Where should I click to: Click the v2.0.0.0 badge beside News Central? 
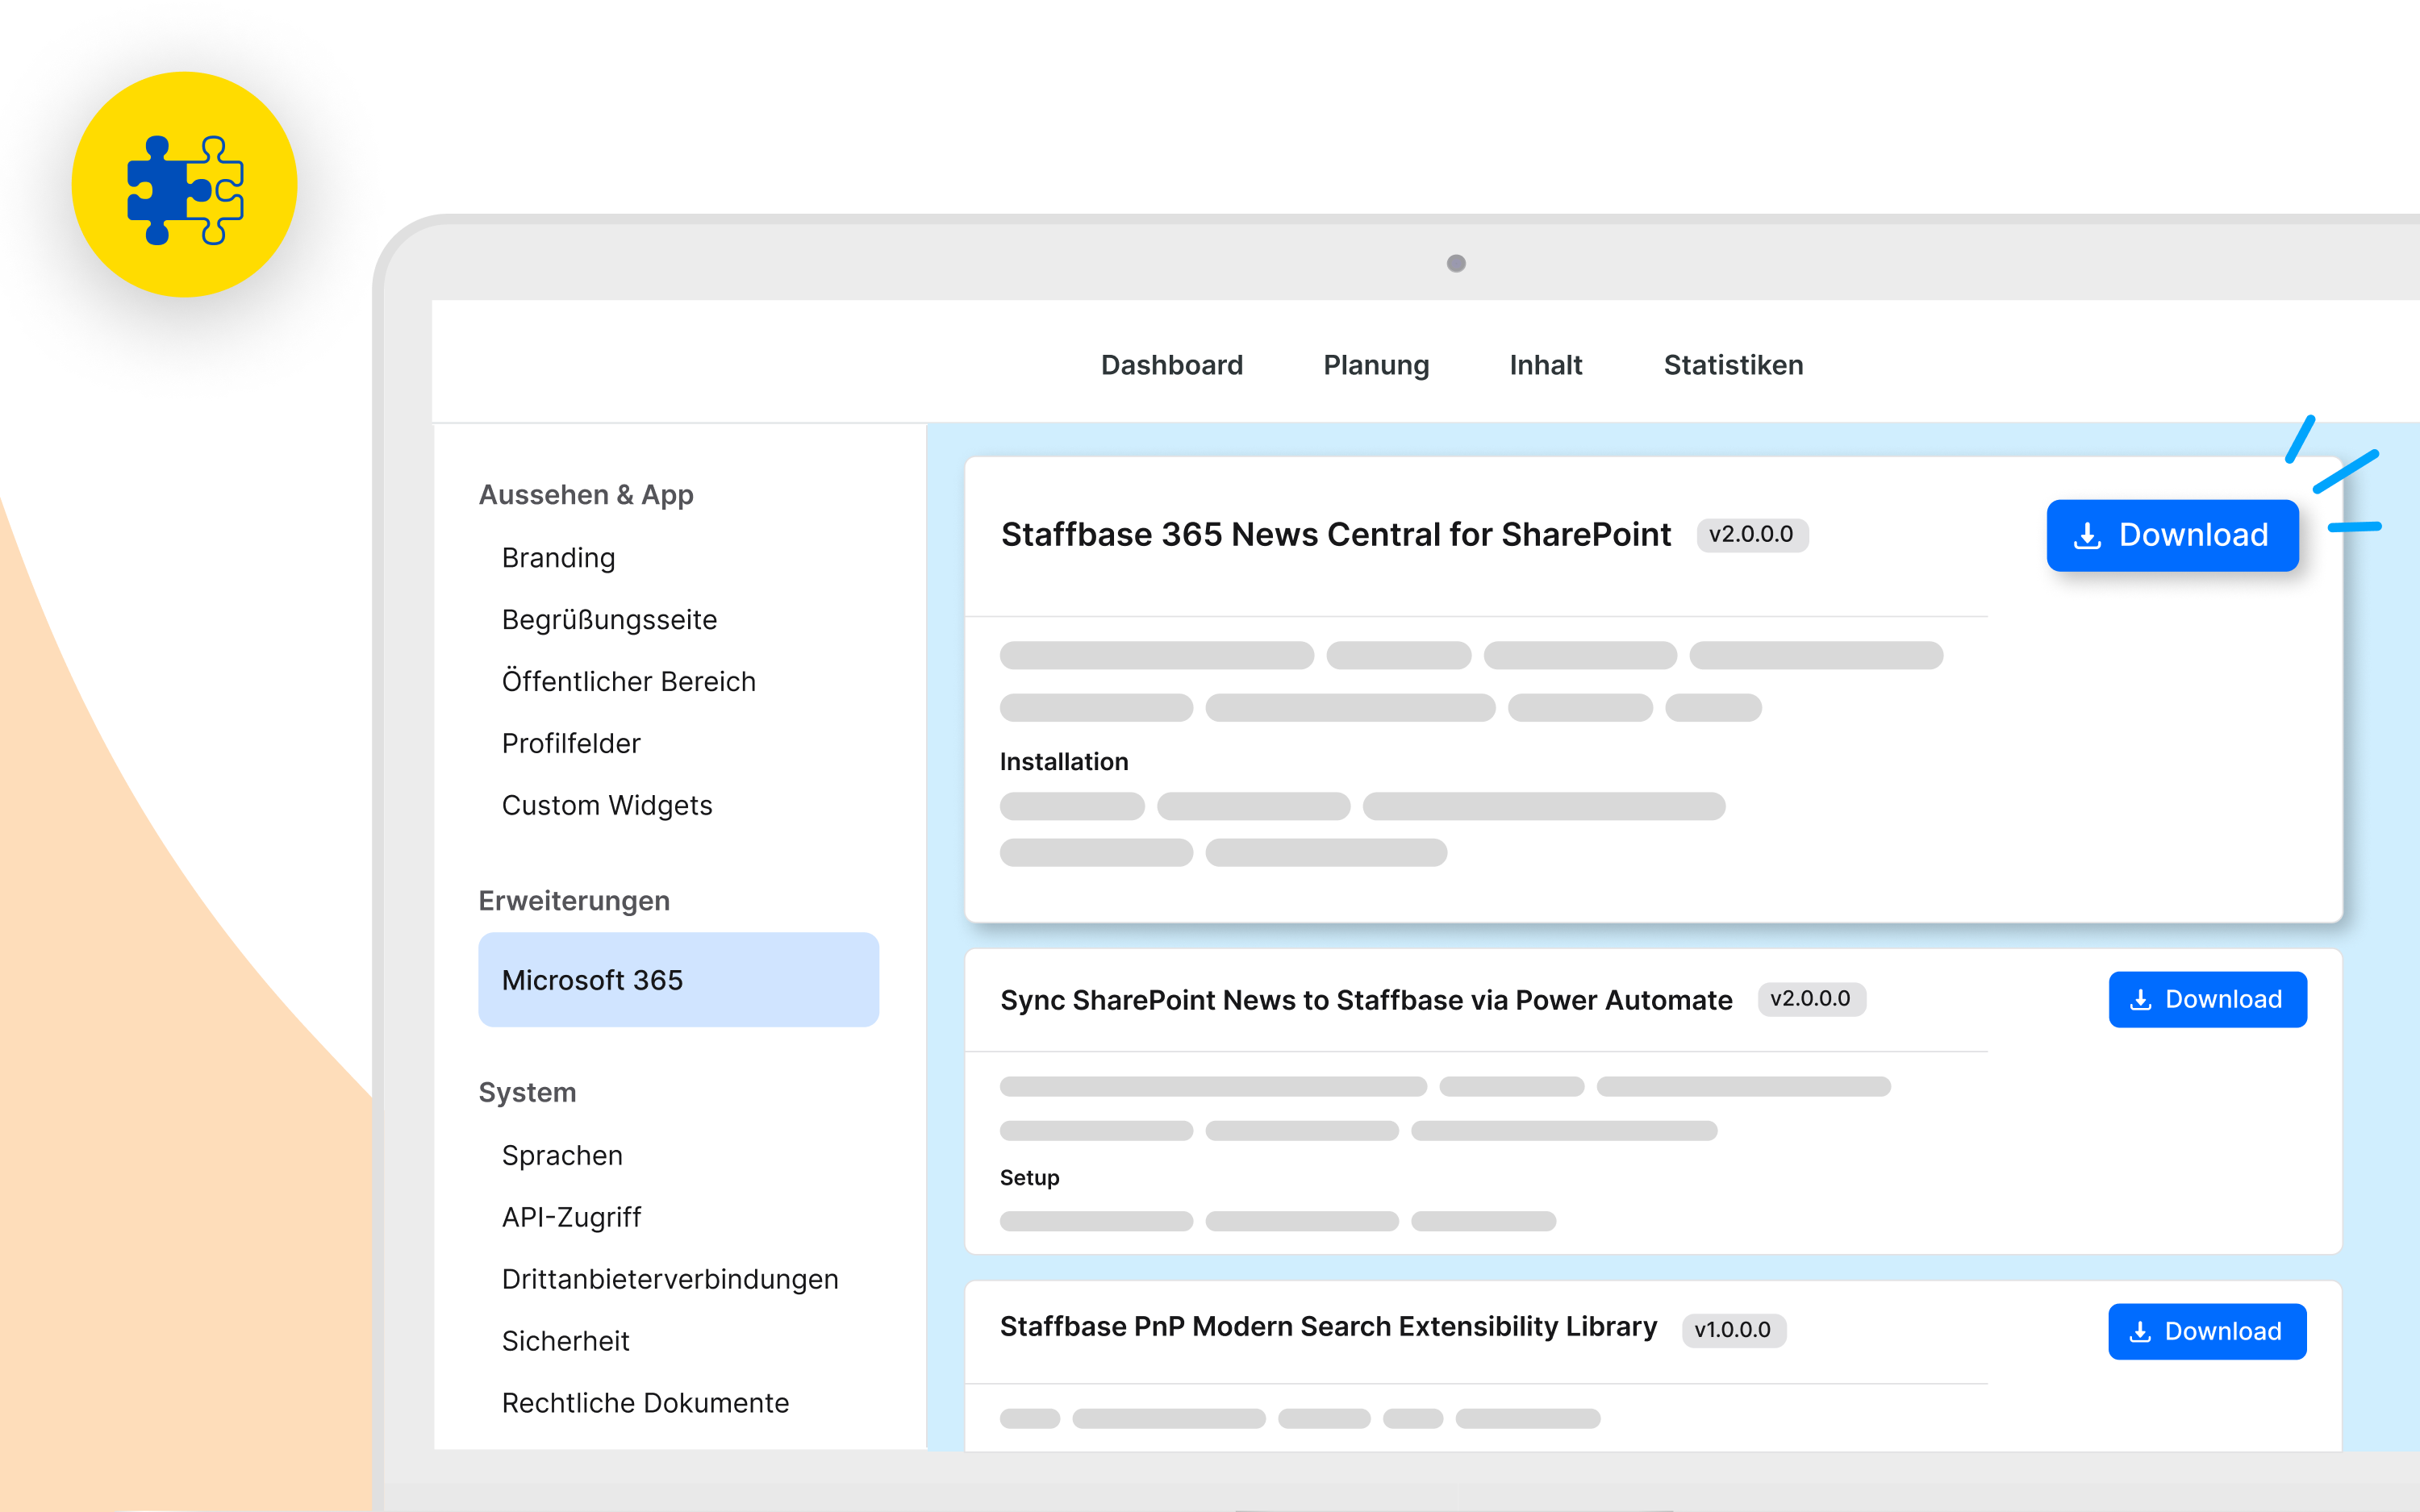coord(1751,534)
